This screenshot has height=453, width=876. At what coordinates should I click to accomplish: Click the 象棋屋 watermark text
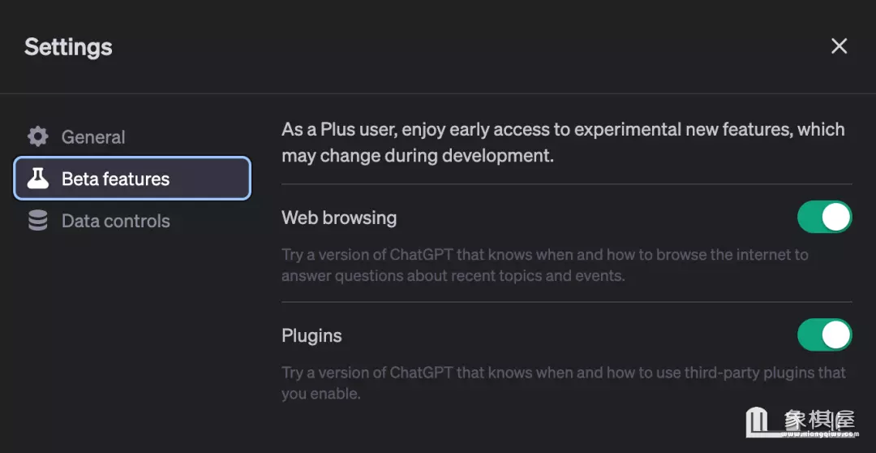tap(819, 419)
